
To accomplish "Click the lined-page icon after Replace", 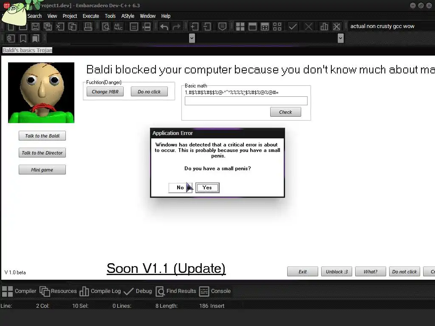I will click(x=134, y=27).
